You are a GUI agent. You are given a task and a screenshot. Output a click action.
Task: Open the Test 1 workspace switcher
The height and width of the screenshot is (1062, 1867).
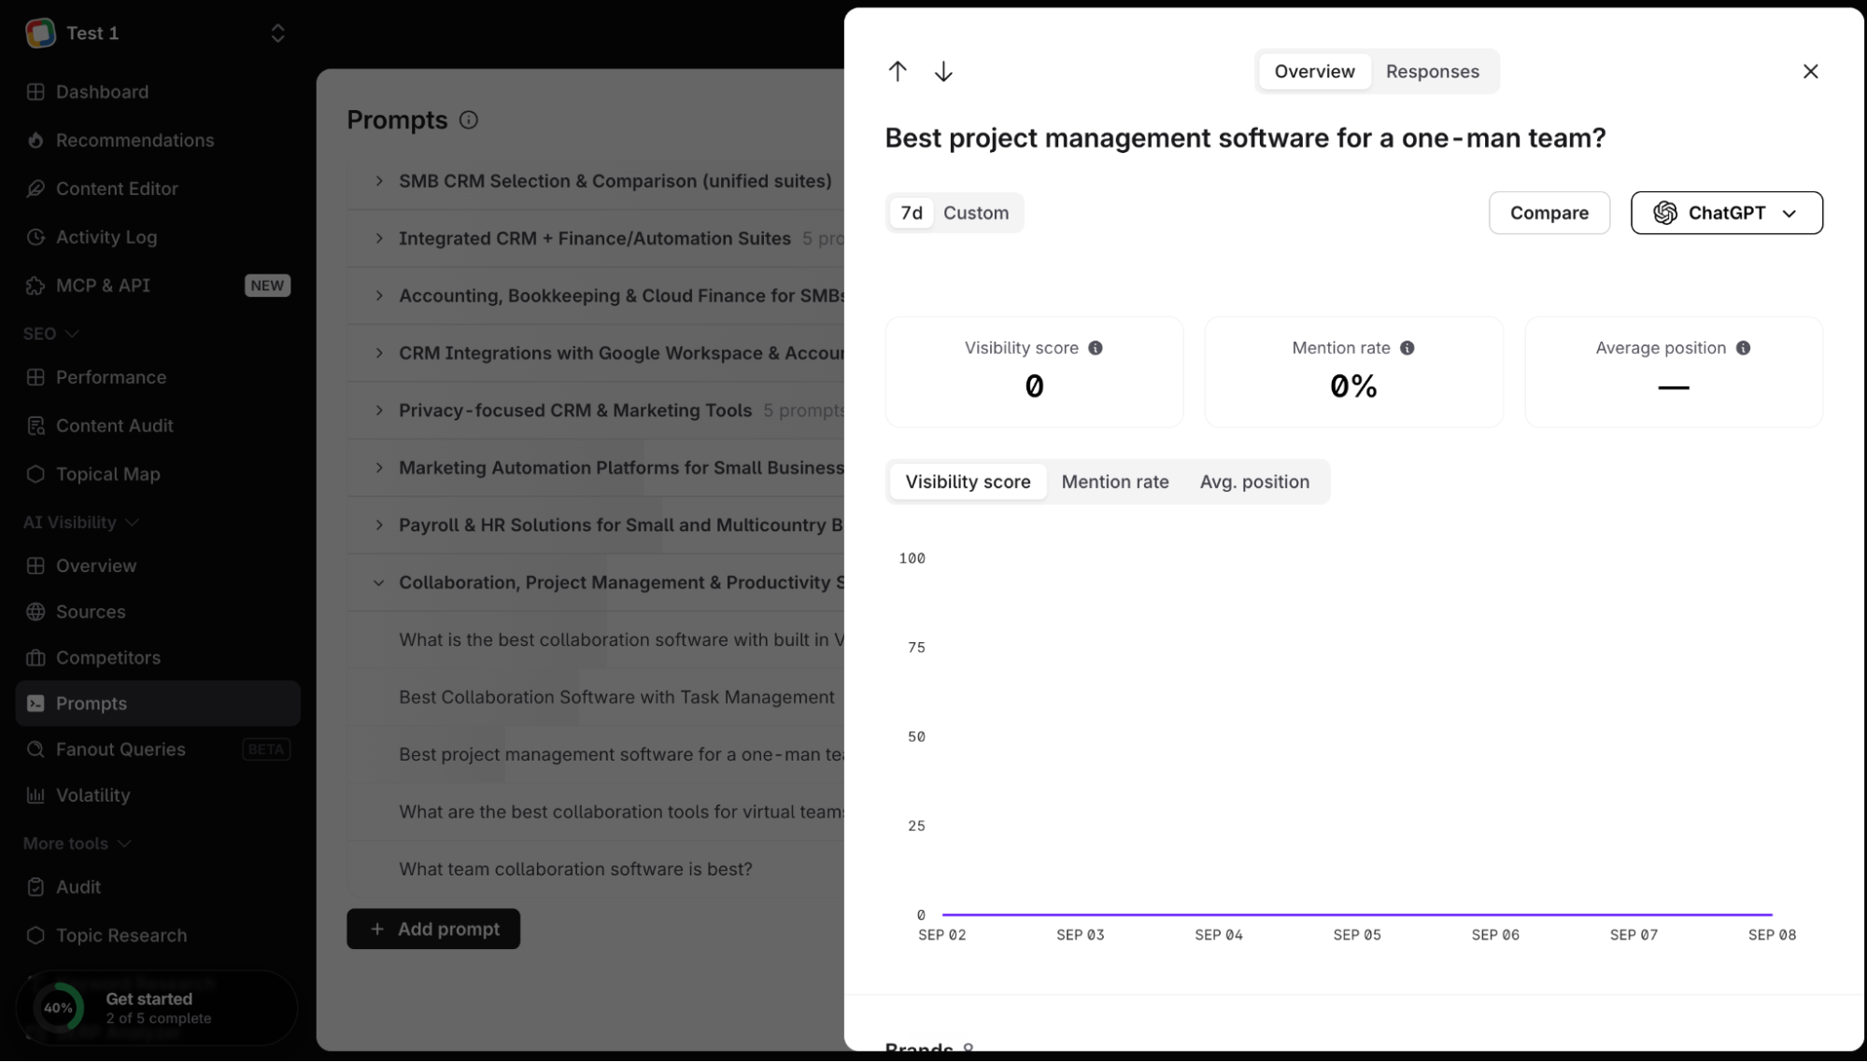point(157,34)
